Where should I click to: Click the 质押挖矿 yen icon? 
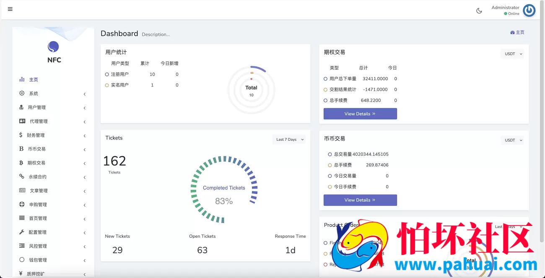coord(21,273)
